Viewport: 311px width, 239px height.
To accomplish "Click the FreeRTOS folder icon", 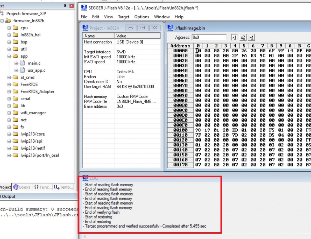I will pos(16,85).
